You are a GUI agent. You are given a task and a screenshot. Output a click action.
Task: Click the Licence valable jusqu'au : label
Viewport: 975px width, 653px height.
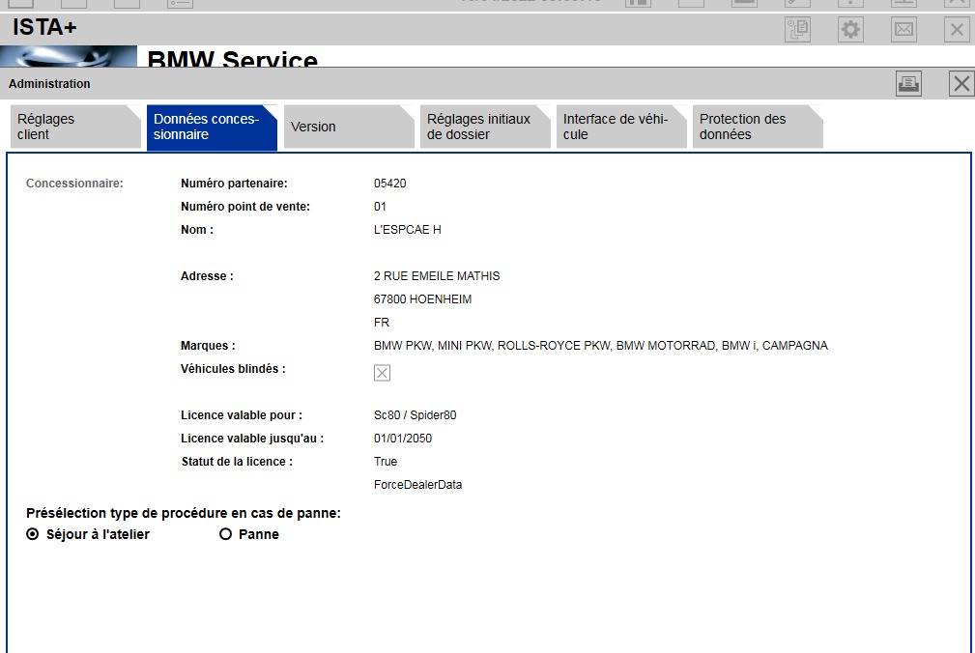click(x=252, y=439)
